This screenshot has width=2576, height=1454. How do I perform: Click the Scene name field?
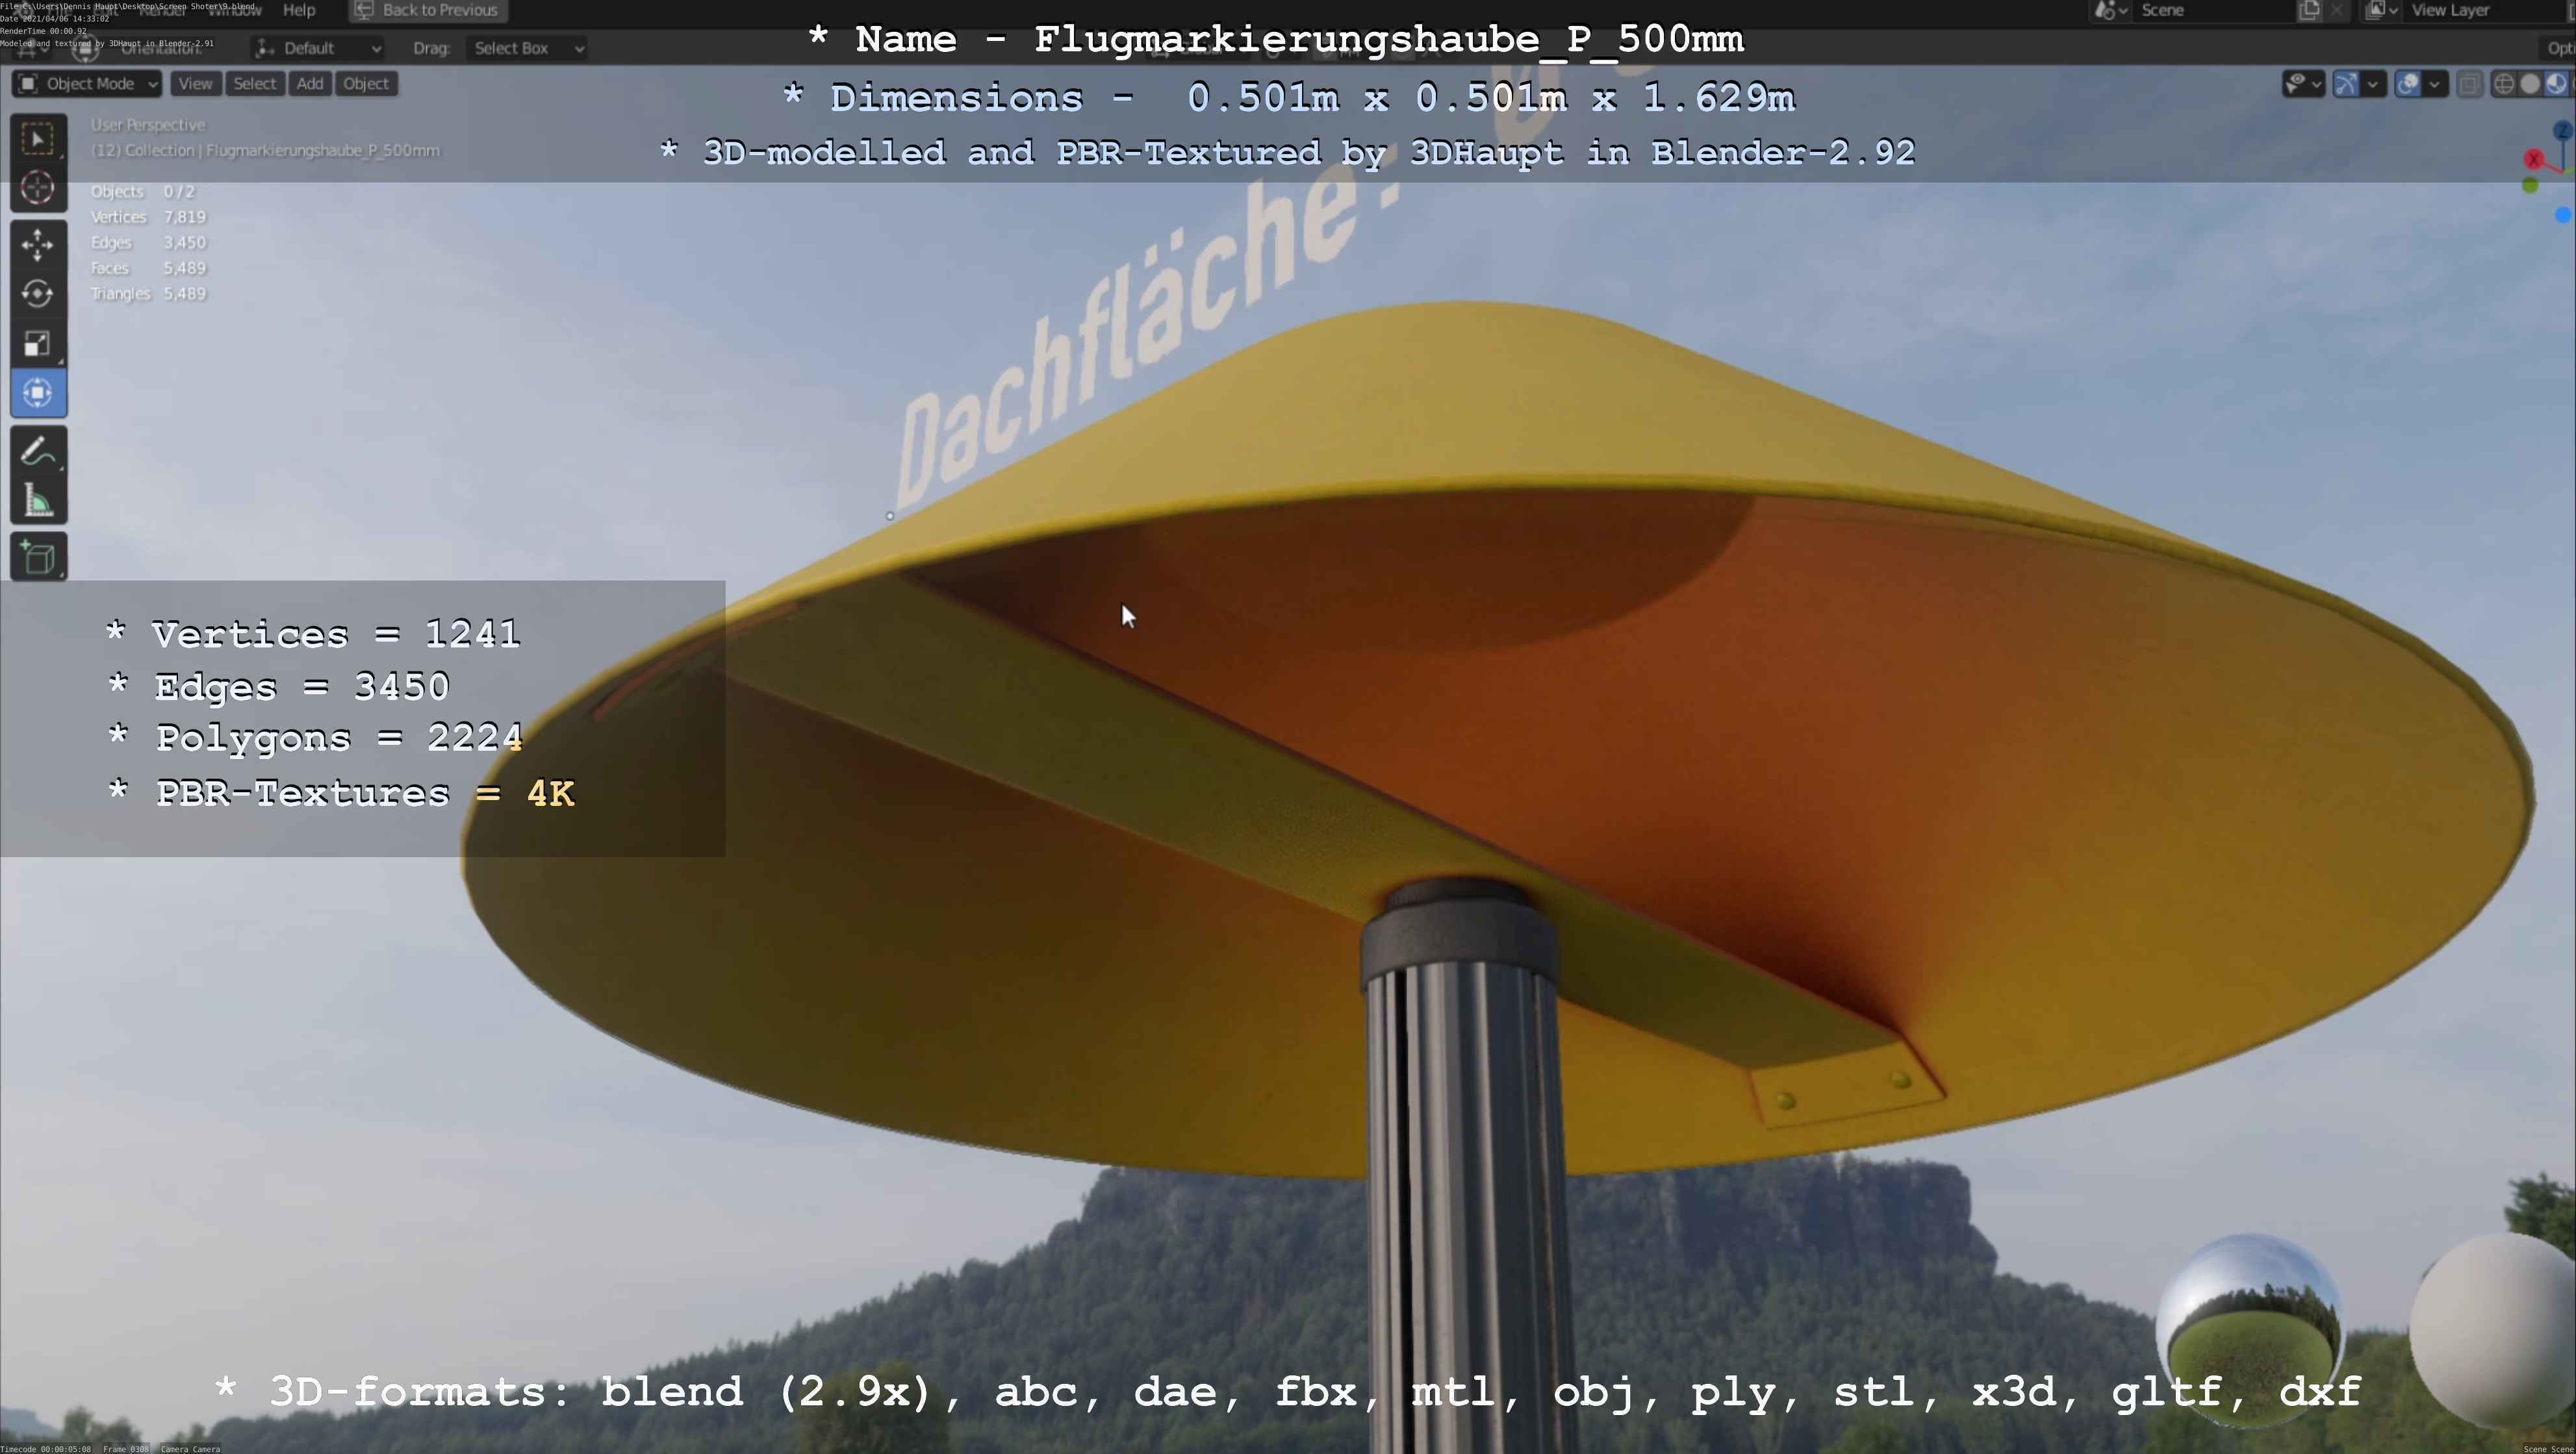[2213, 10]
